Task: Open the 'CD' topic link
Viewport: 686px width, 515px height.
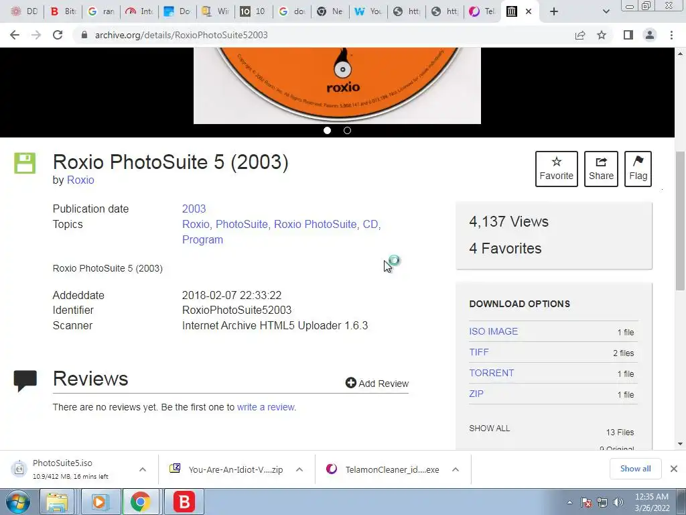Action: click(x=370, y=224)
